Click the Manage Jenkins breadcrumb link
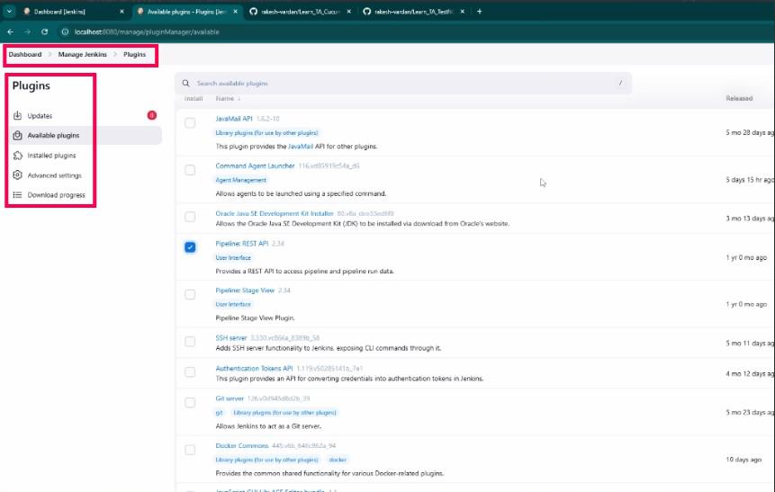The height and width of the screenshot is (492, 775). click(82, 54)
